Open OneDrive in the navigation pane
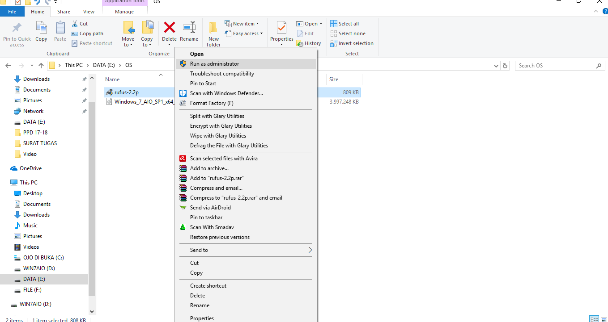This screenshot has height=322, width=608. (x=30, y=168)
